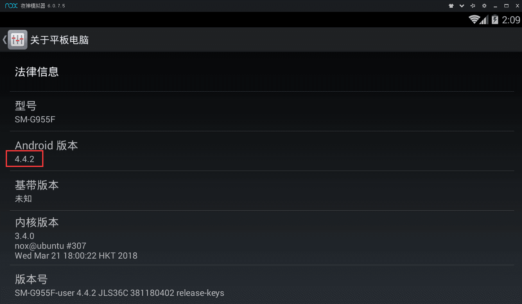Image resolution: width=522 pixels, height=304 pixels.
Task: Click the cellular signal strength icon
Action: [484, 20]
